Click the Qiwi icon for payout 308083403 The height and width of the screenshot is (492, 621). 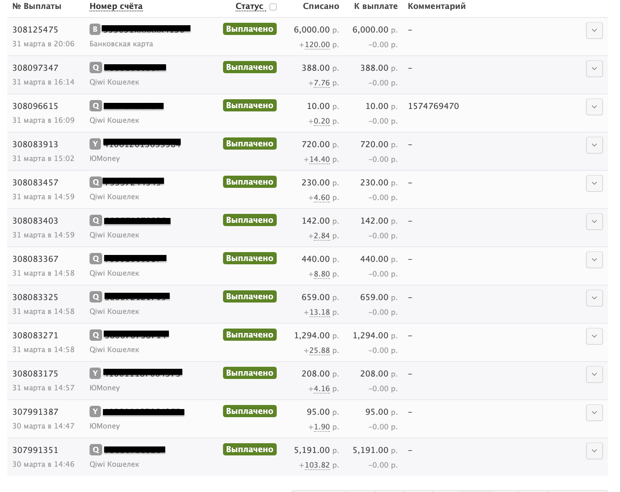[96, 220]
